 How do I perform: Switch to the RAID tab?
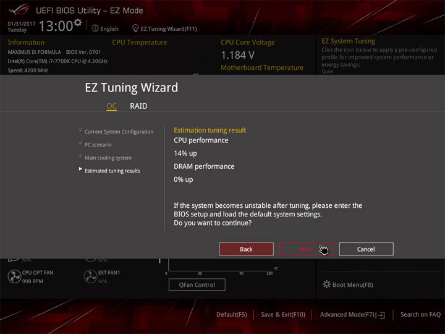pyautogui.click(x=138, y=106)
